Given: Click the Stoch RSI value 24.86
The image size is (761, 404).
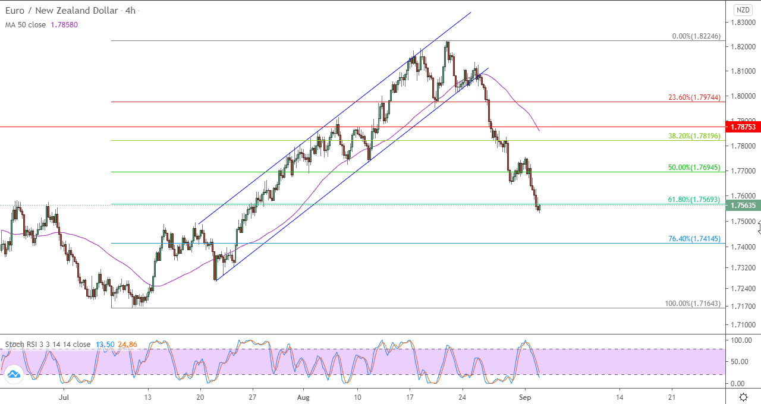Looking at the screenshot, I should click(x=127, y=345).
